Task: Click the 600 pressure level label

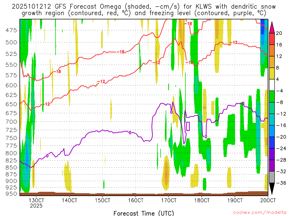Action: (11, 85)
